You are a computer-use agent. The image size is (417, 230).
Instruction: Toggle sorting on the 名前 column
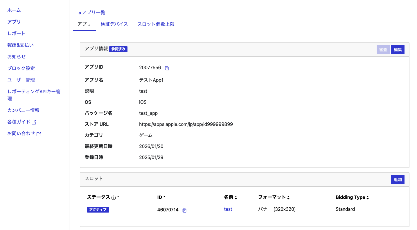(235, 197)
